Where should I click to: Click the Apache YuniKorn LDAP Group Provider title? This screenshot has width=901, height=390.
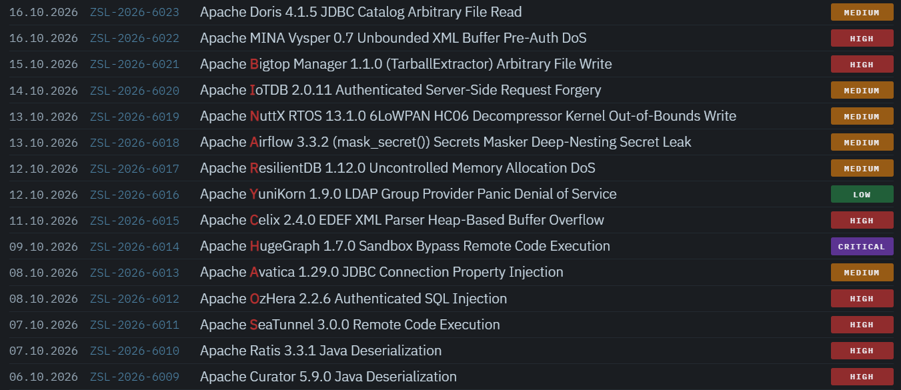408,195
